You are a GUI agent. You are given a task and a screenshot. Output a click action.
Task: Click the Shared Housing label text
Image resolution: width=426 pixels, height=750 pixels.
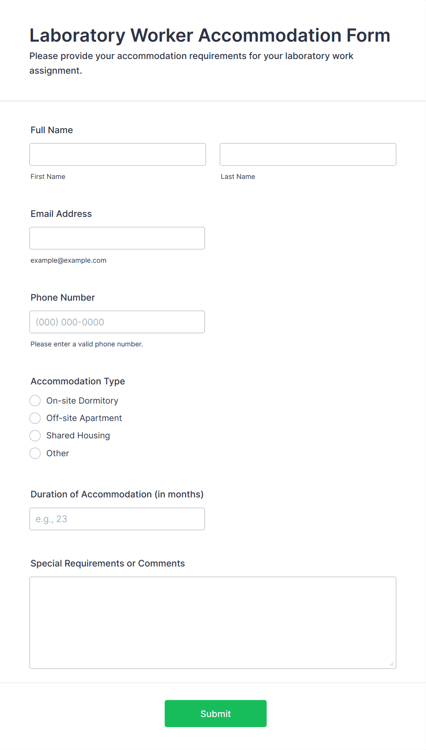78,436
